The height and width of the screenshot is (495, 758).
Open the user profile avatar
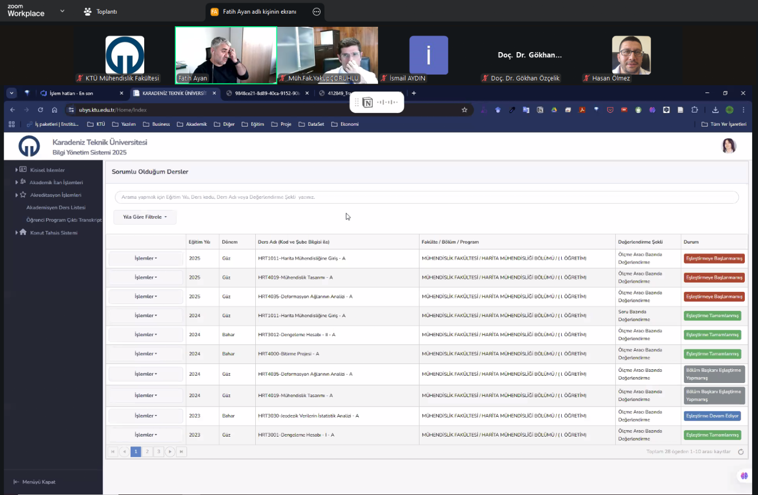[729, 146]
